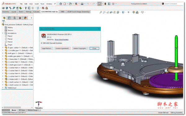Expand the MateGroup1 node
The image size is (186, 116).
point(3,88)
